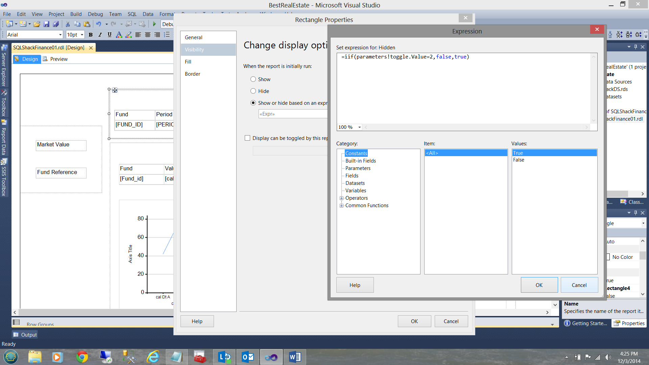The image size is (649, 365).
Task: Click OK in the Expression dialog
Action: click(x=539, y=285)
